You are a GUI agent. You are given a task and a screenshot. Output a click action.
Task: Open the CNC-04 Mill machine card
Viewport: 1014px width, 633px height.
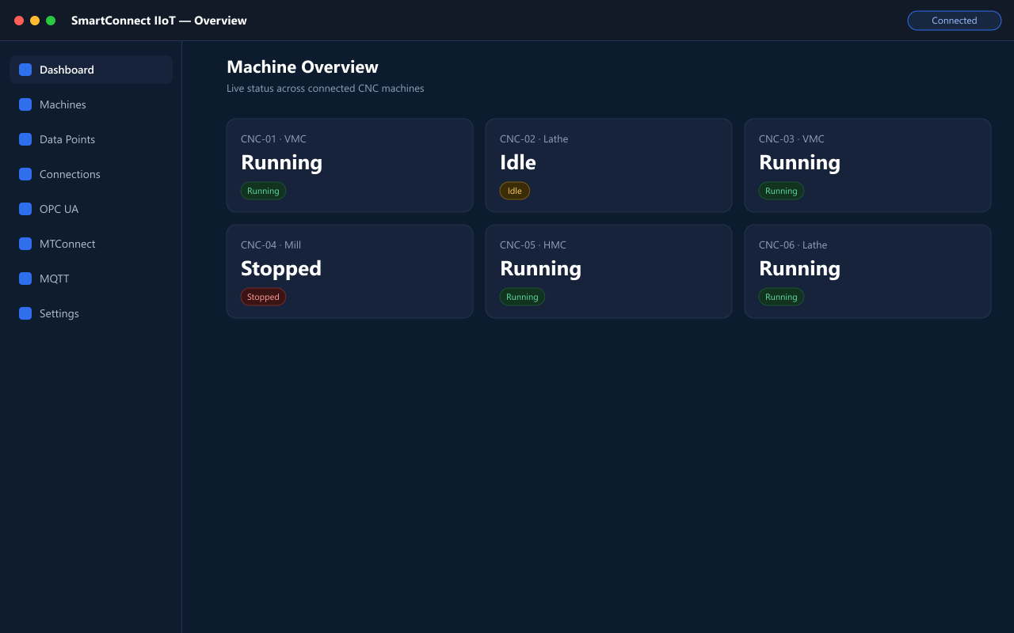[x=349, y=271]
